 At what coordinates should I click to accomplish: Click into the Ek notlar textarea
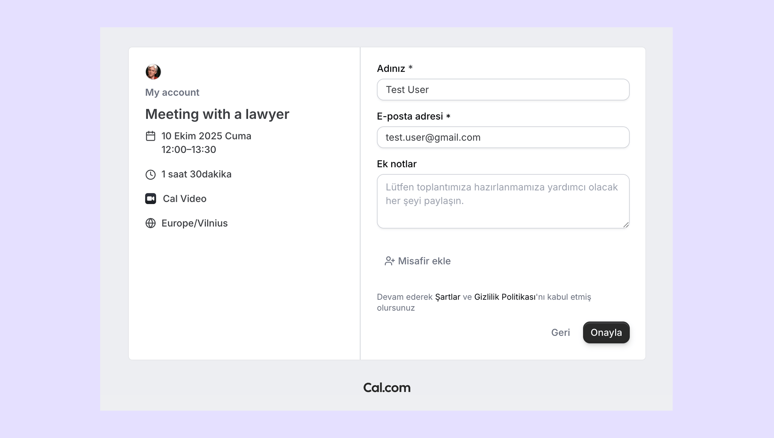coord(503,201)
